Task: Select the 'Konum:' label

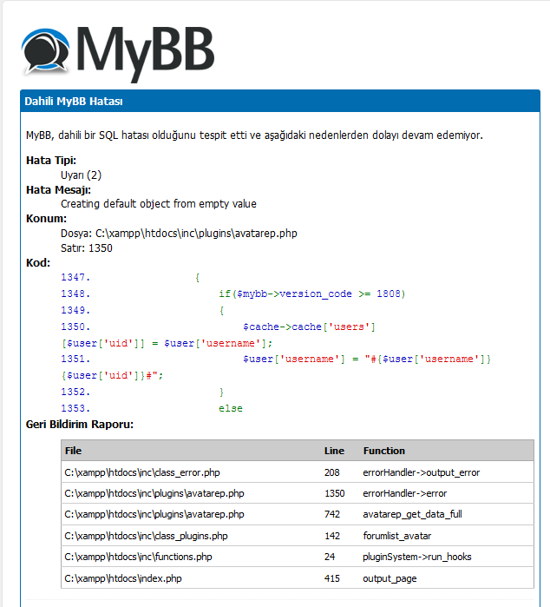Action: coord(46,218)
